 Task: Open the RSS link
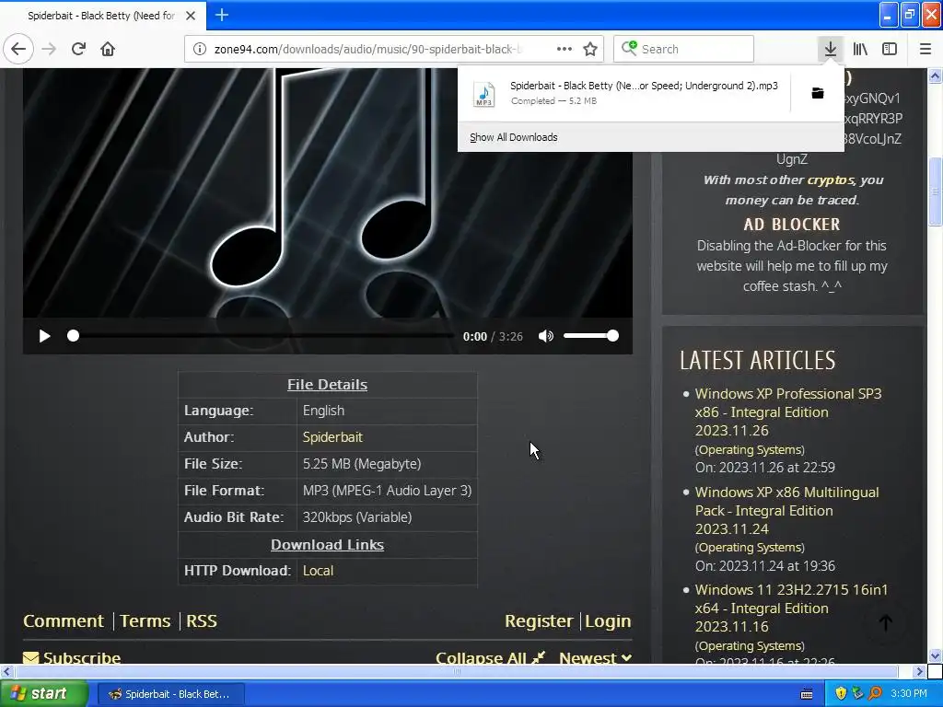(202, 621)
